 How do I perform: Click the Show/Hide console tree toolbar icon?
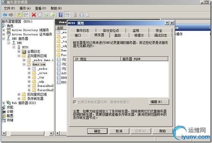pos(26,15)
